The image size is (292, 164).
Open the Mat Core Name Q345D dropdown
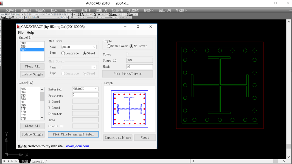point(94,47)
